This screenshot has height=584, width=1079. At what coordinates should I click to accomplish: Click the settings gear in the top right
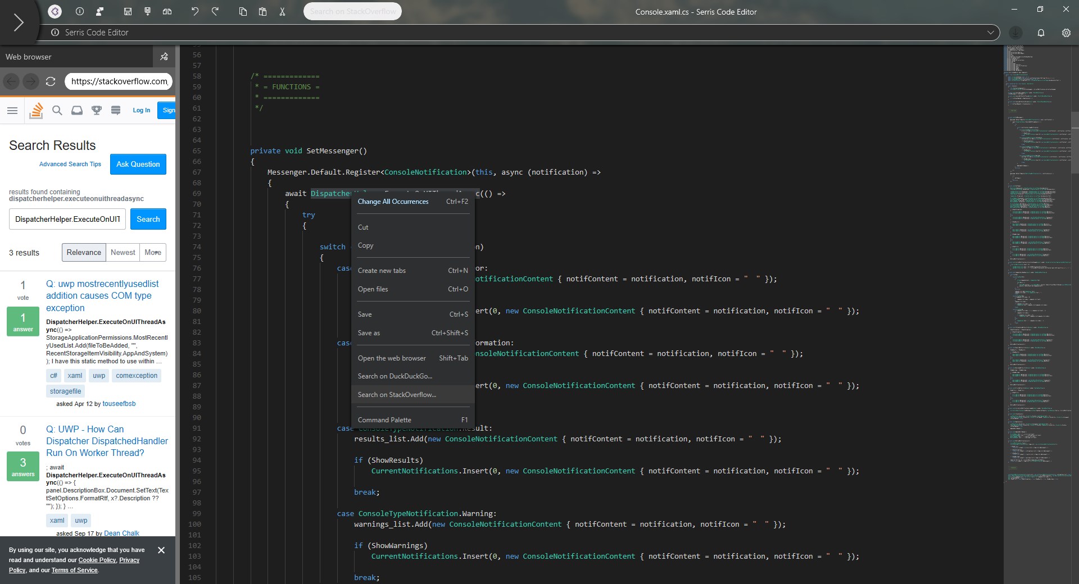[1066, 33]
